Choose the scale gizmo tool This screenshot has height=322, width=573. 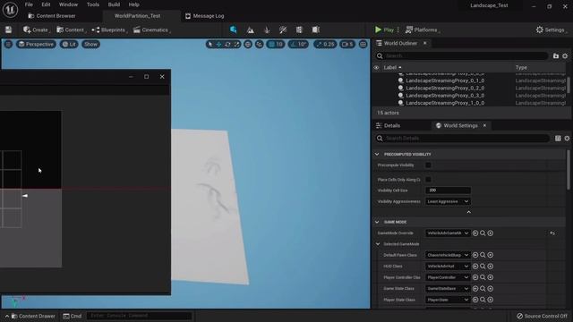click(236, 44)
